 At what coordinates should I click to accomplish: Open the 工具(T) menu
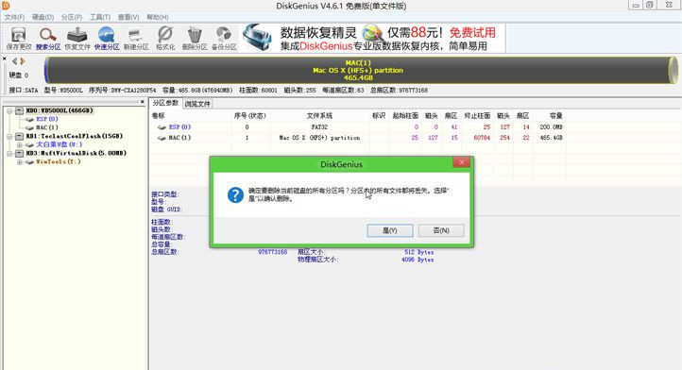click(x=100, y=17)
